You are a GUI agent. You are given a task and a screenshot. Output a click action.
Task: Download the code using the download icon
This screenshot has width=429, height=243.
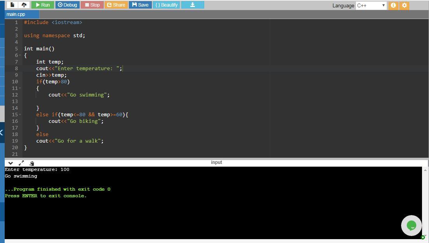(x=192, y=5)
